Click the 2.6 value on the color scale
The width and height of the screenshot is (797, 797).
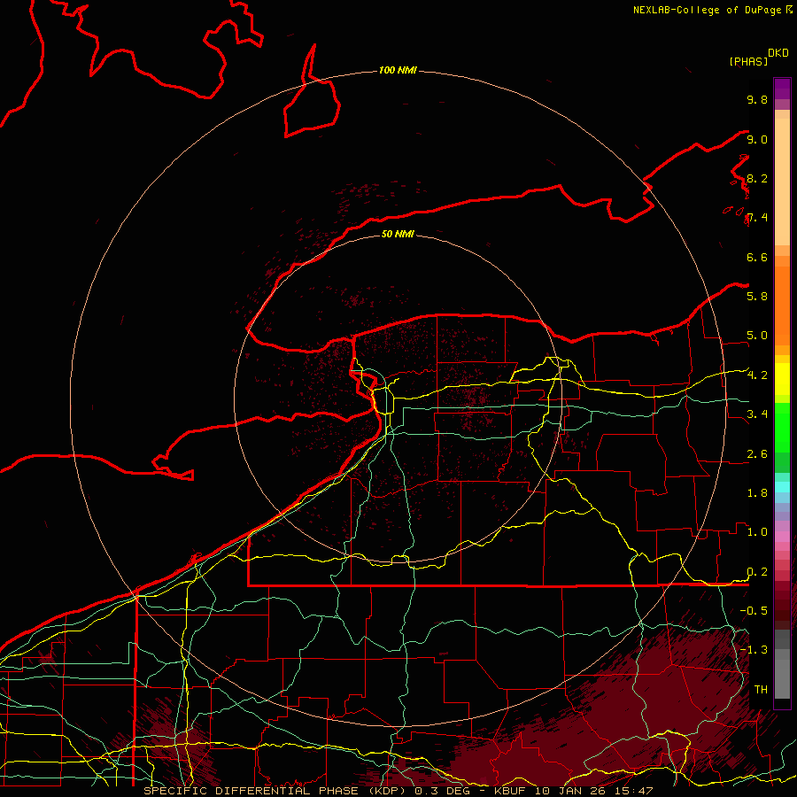tap(757, 454)
